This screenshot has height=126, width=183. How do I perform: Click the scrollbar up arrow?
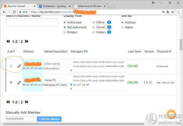click(x=181, y=17)
